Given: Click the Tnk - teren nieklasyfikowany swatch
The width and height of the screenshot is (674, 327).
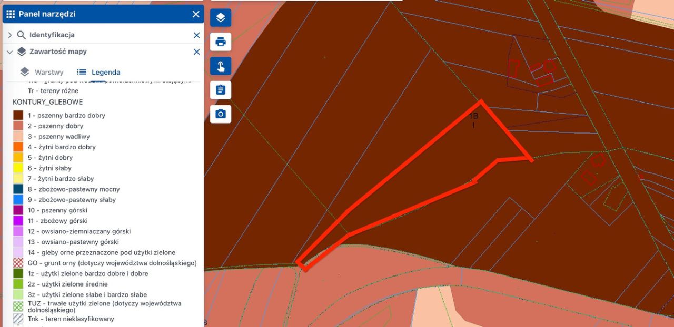Looking at the screenshot, I should pyautogui.click(x=18, y=319).
